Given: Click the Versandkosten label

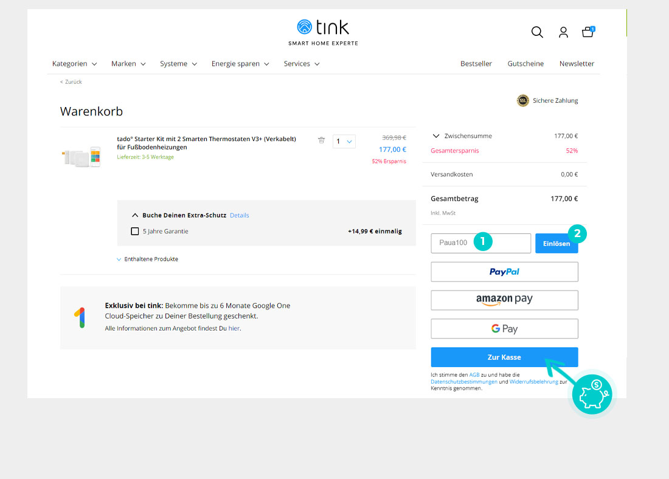Looking at the screenshot, I should [451, 174].
